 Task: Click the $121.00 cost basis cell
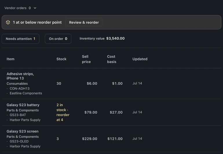(x=115, y=139)
